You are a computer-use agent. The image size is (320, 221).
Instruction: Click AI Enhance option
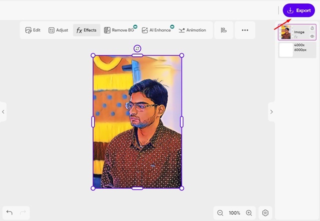point(156,30)
